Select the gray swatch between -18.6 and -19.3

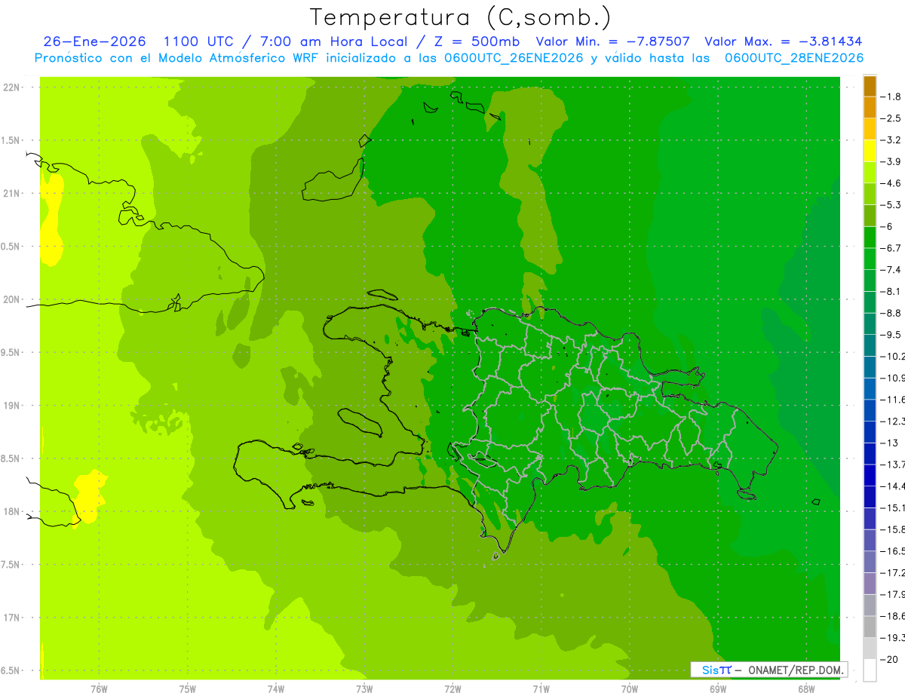[870, 627]
